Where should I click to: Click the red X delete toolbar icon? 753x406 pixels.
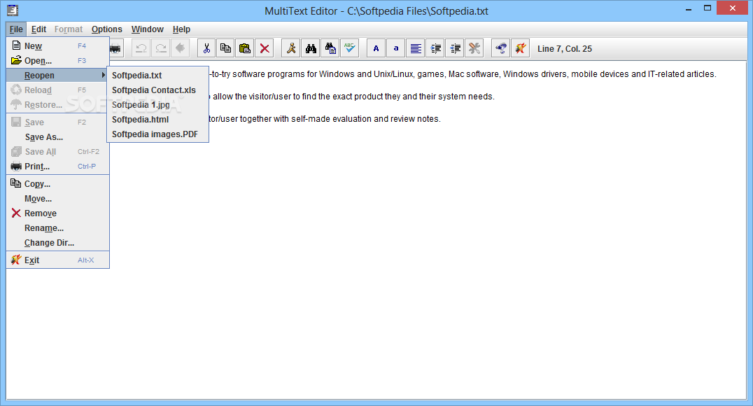click(265, 48)
